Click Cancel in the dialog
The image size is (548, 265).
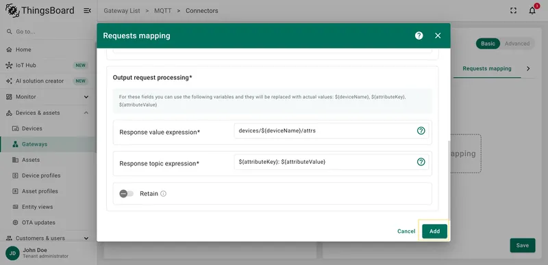pyautogui.click(x=406, y=231)
